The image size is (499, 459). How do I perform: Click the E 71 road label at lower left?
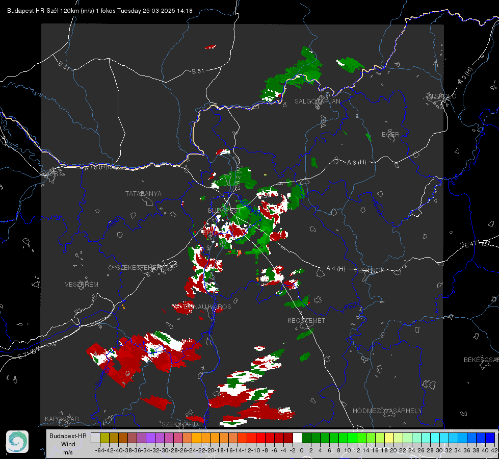click(29, 352)
